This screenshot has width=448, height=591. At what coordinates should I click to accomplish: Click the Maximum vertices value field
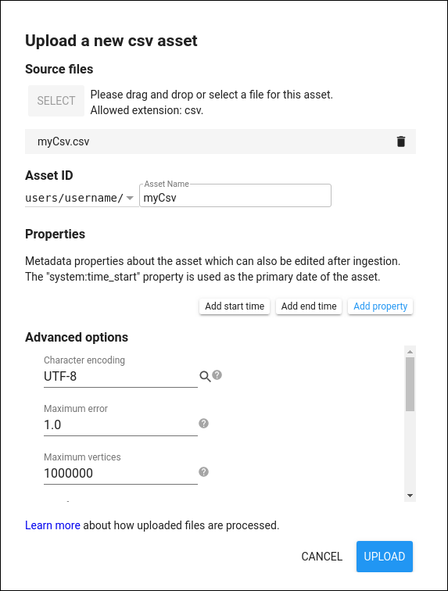[x=120, y=474]
